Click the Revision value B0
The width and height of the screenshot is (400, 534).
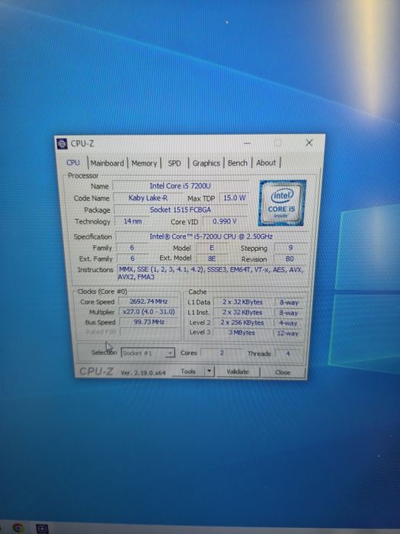point(290,259)
